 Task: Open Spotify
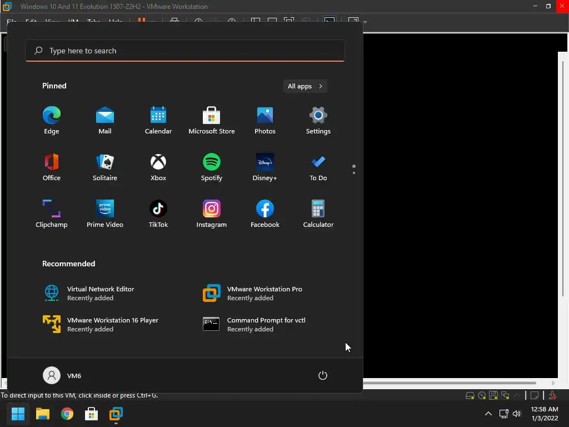coord(212,167)
